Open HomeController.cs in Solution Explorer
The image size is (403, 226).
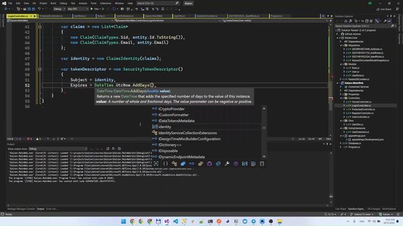click(x=361, y=102)
